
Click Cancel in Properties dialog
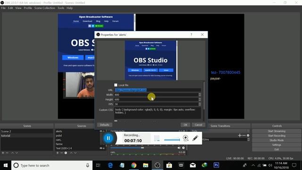tap(198, 125)
